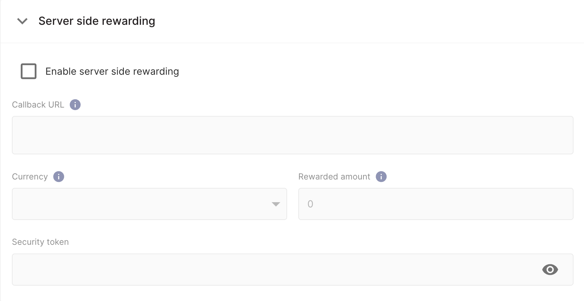
Task: Check the Enable server side rewarding box
Action: coord(29,71)
